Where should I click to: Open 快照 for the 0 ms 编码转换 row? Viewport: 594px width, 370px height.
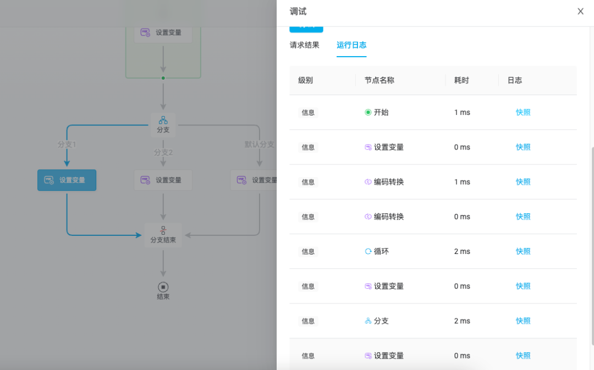[x=523, y=217]
